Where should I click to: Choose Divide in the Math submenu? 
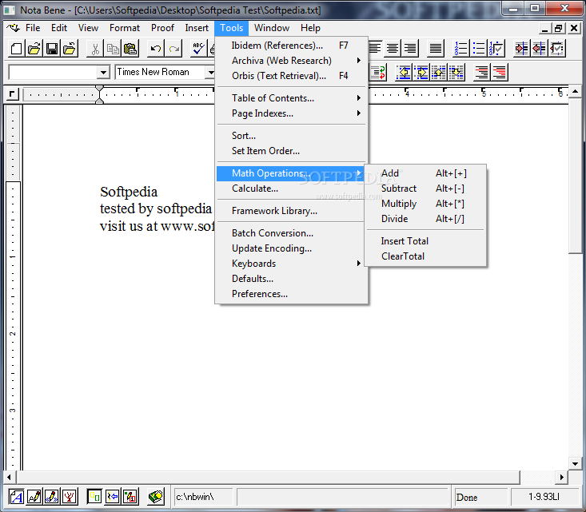[x=425, y=219]
